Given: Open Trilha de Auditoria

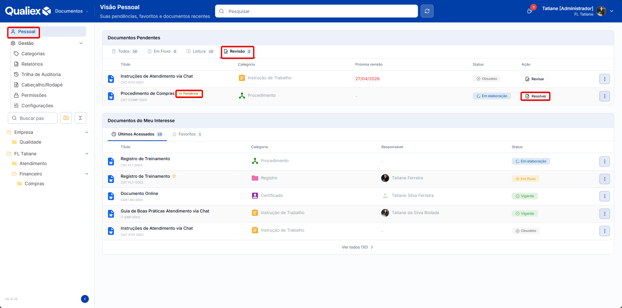Looking at the screenshot, I should [x=41, y=74].
